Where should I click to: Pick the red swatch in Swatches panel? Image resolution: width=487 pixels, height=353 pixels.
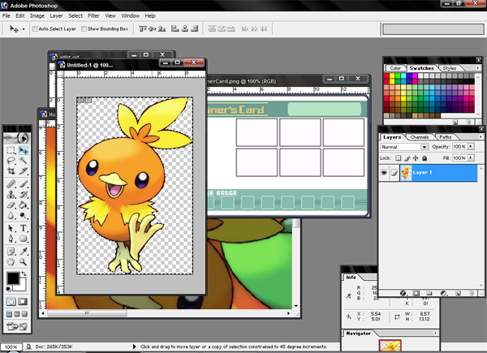(x=386, y=75)
